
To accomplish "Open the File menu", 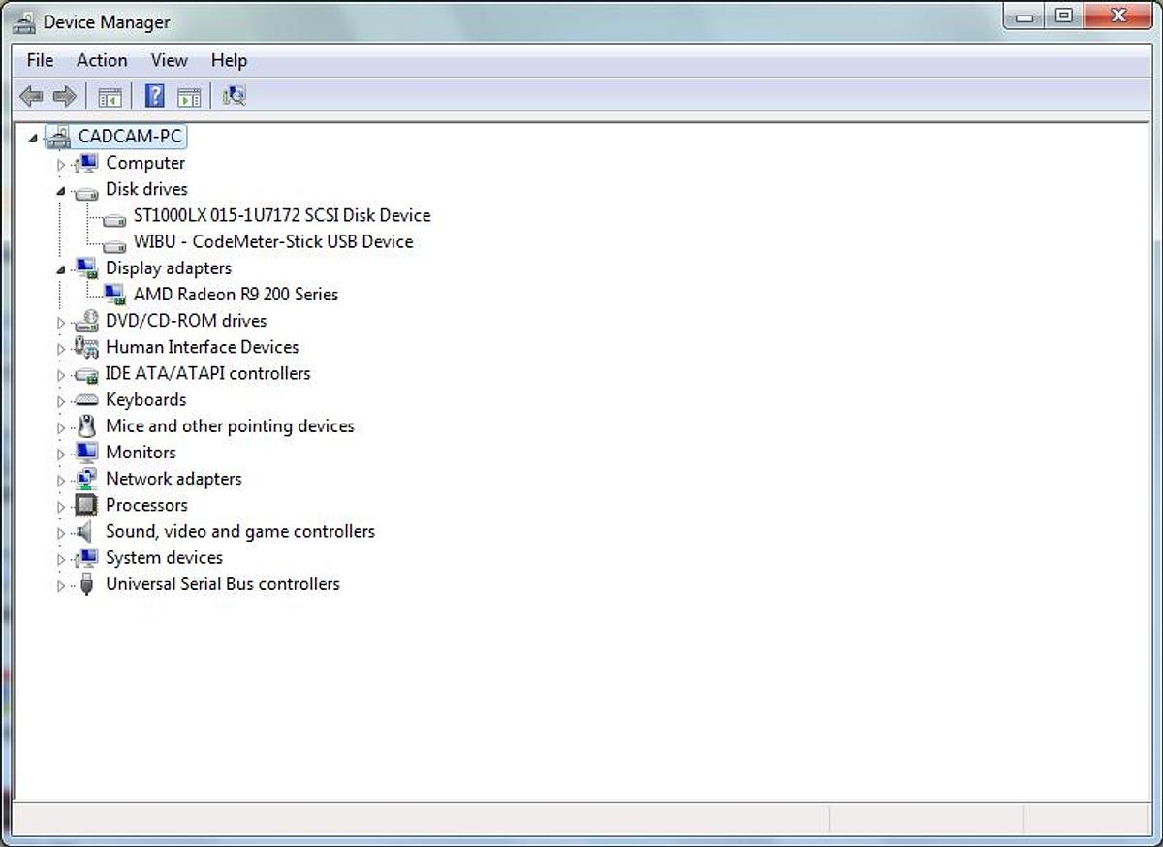I will coord(40,60).
